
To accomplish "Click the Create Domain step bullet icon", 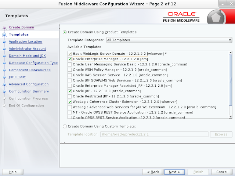I will [4, 28].
